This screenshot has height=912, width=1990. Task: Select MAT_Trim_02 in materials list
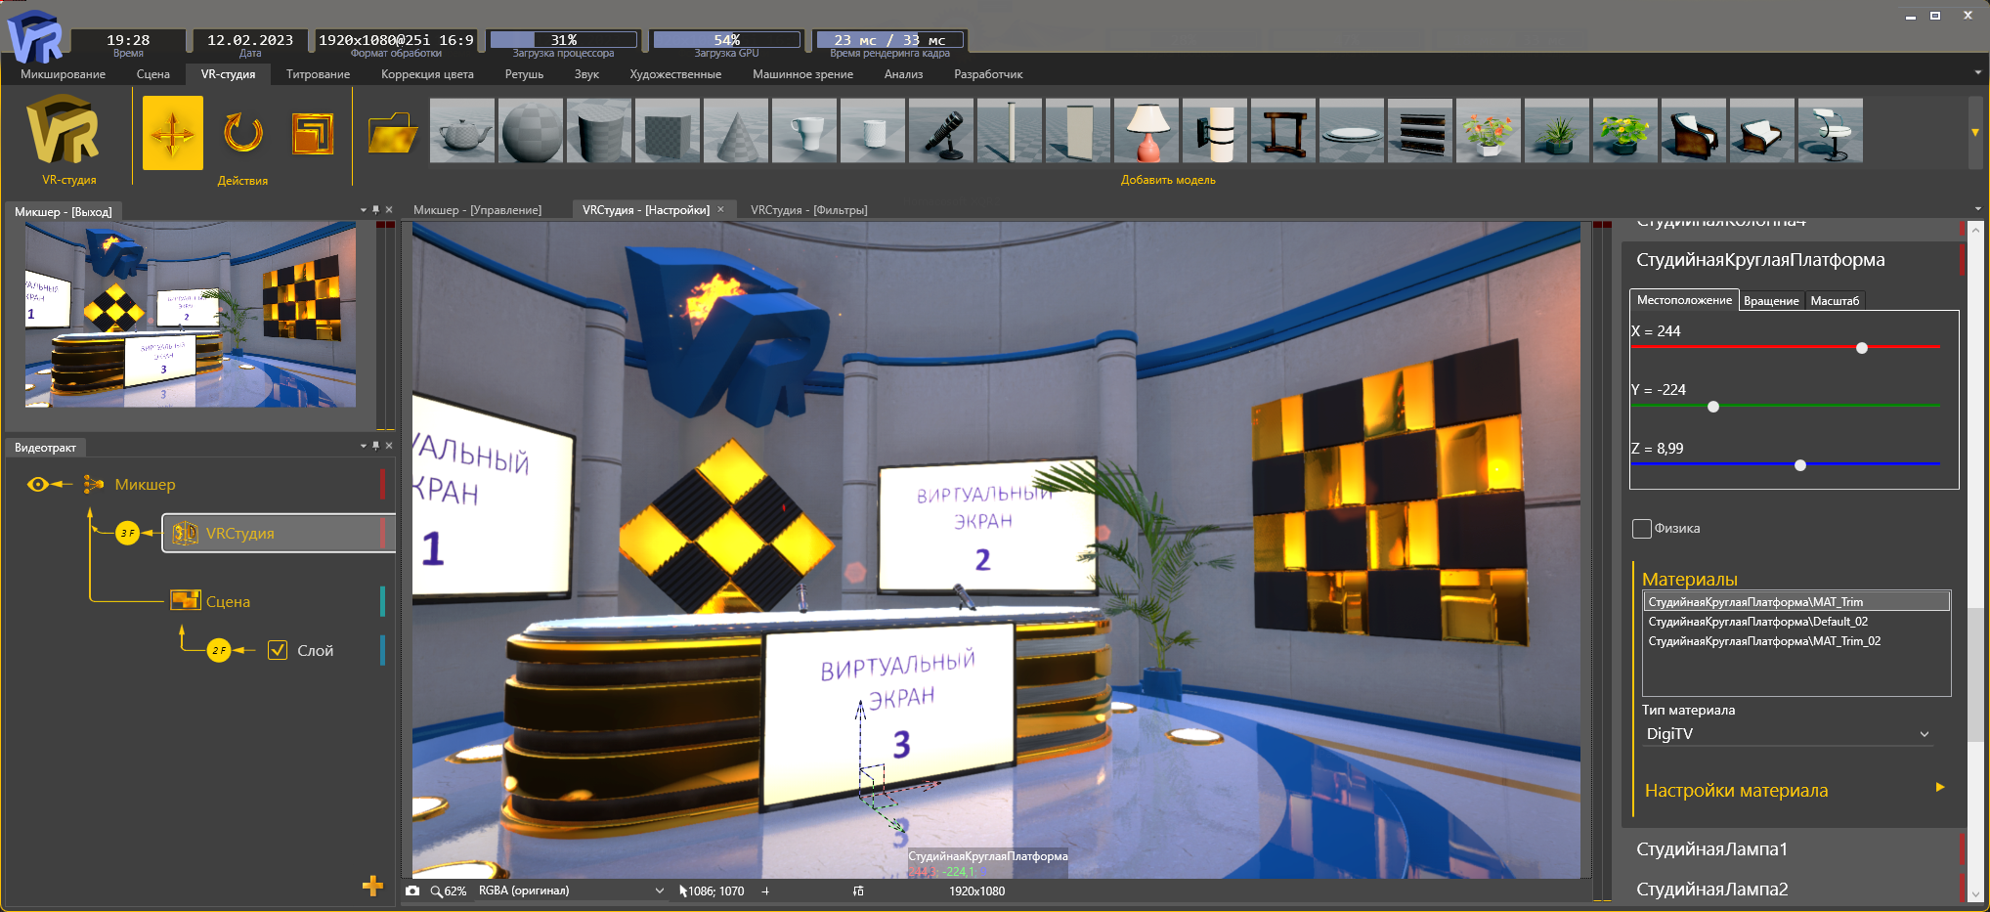click(x=1764, y=641)
